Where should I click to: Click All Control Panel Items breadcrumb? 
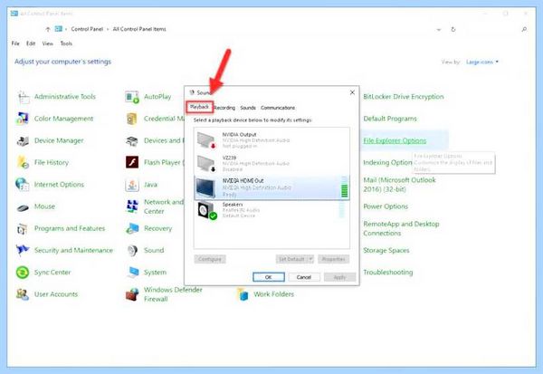click(x=139, y=29)
